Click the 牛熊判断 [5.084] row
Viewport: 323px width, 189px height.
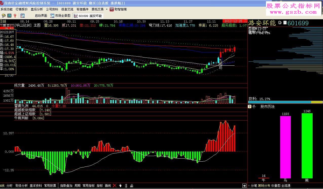coord(29,118)
